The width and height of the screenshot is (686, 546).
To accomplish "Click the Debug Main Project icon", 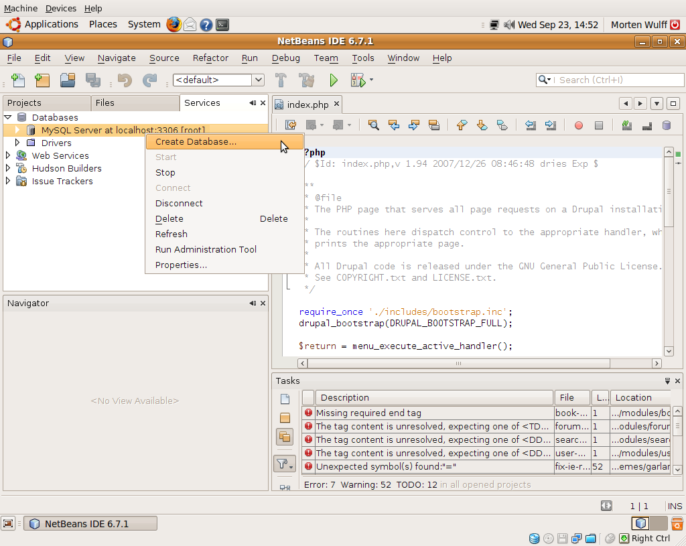I will click(x=358, y=80).
